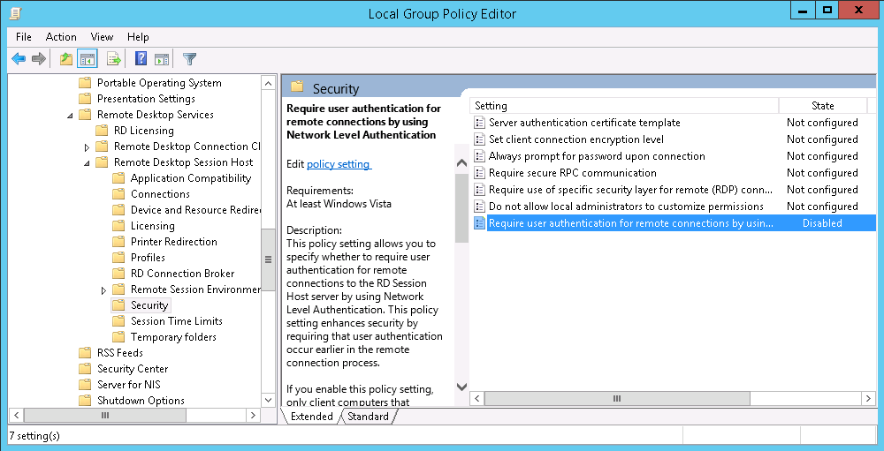Screen dimensions: 884x451
Task: Click the Shutdown Options folder icon
Action: (x=85, y=401)
